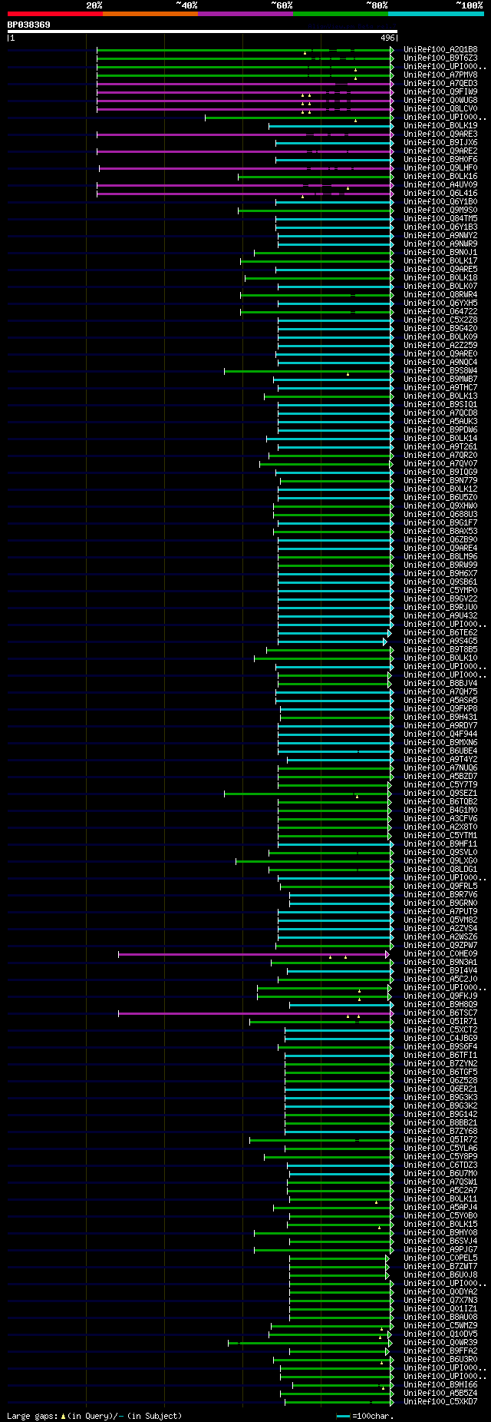Select label UniRef100_B9H0F6
The width and height of the screenshot is (491, 1422).
[440, 160]
